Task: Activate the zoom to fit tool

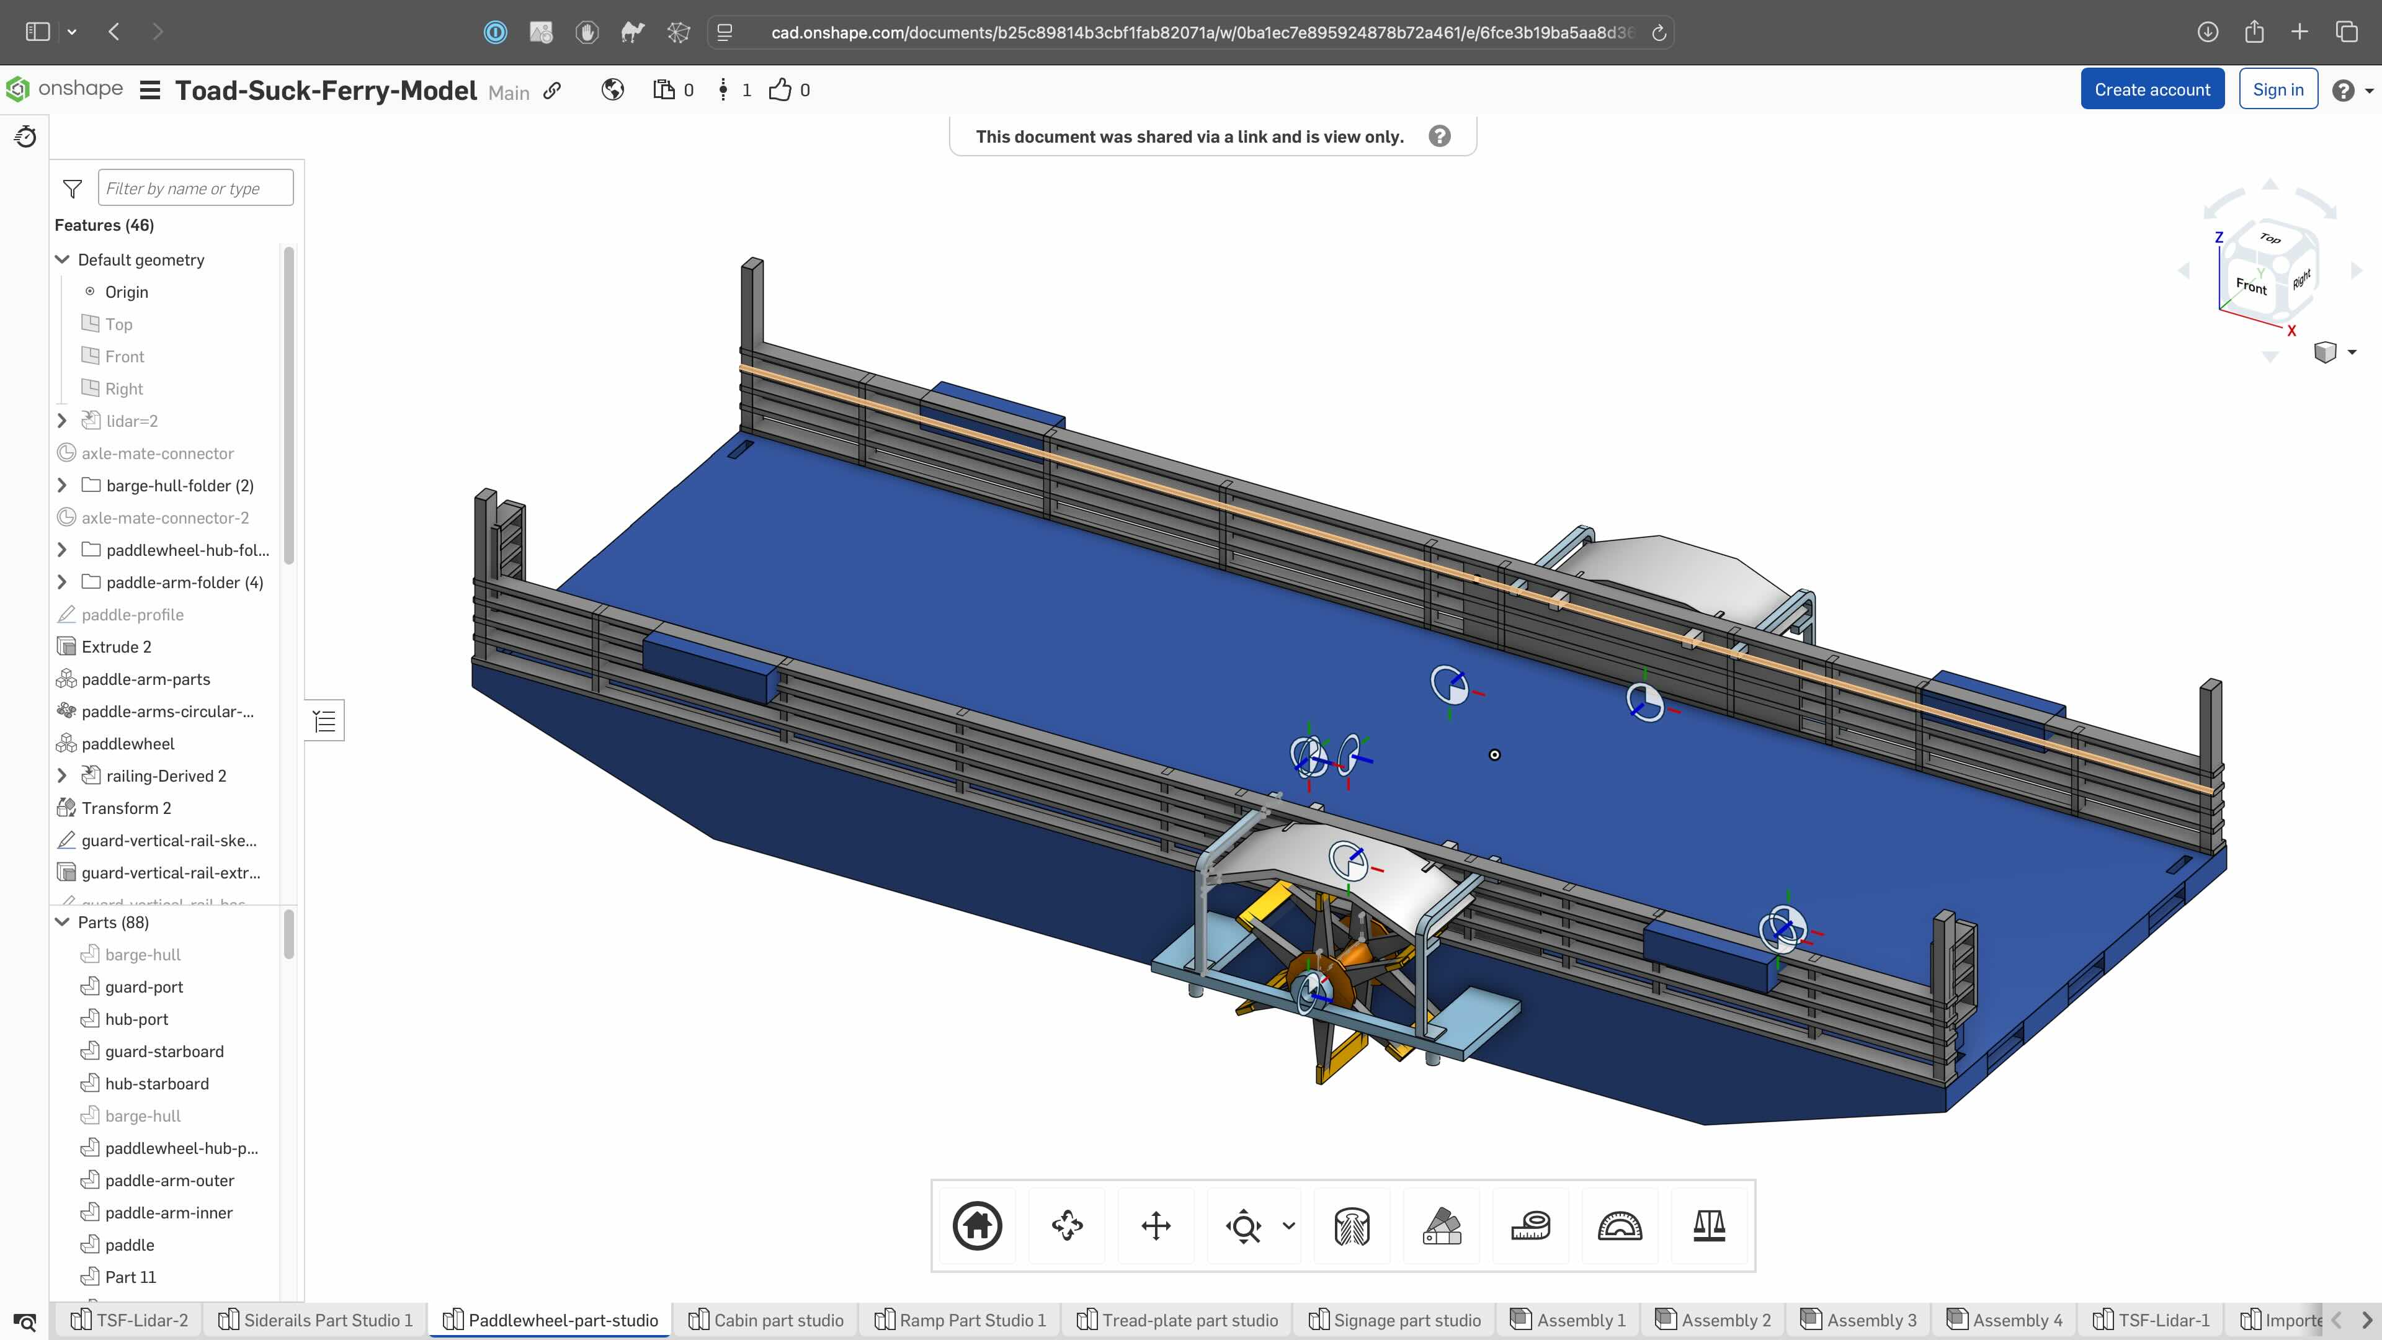Action: 1244,1226
